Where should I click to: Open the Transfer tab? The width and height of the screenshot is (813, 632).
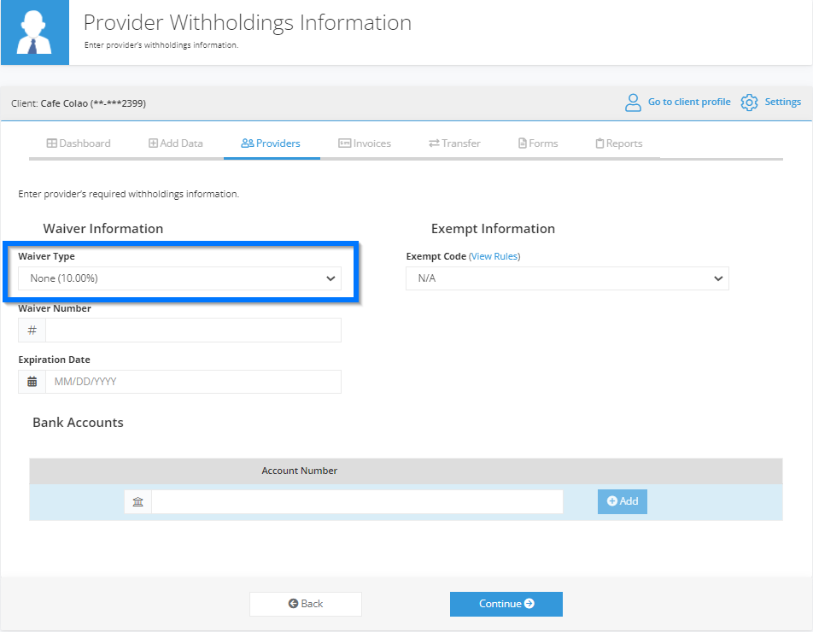point(454,143)
